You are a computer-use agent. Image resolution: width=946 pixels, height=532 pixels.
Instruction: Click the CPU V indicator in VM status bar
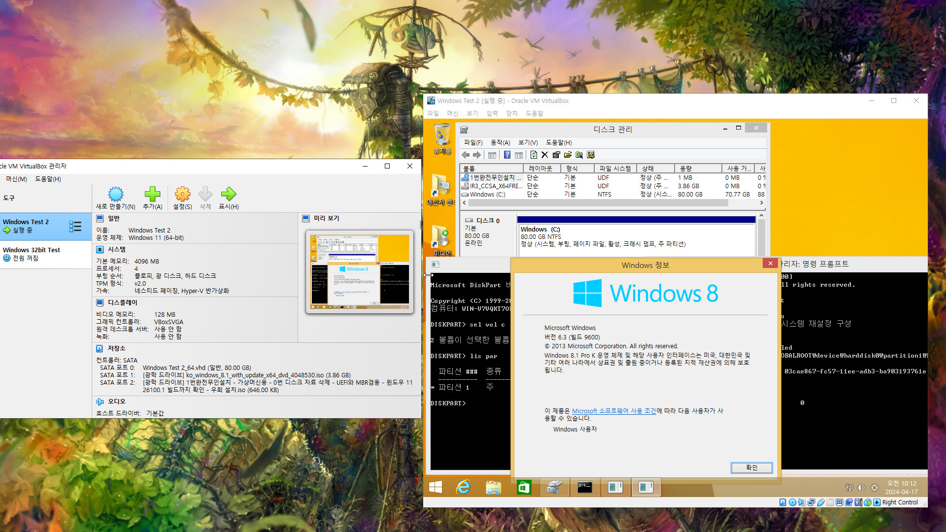(x=858, y=502)
